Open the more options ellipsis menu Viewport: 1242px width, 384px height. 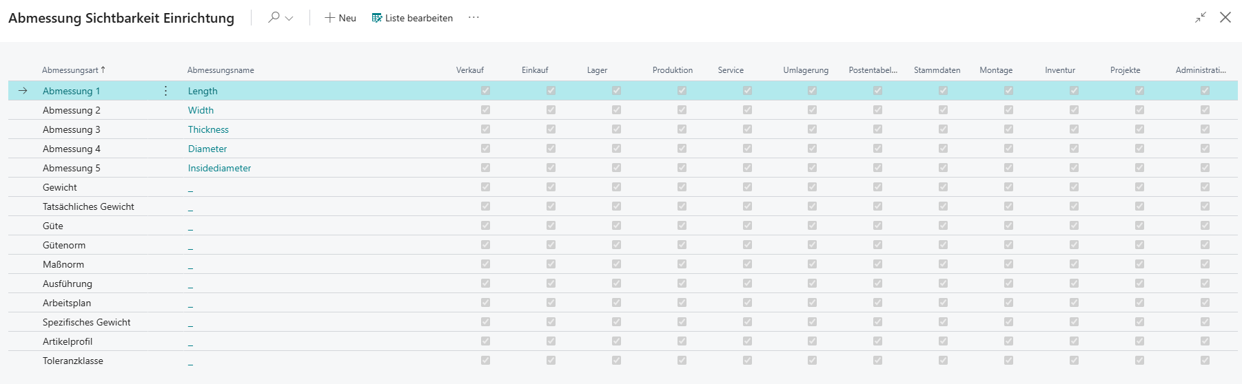(474, 18)
